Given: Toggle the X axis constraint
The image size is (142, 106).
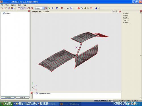Looking at the screenshot, I should point(46,8).
